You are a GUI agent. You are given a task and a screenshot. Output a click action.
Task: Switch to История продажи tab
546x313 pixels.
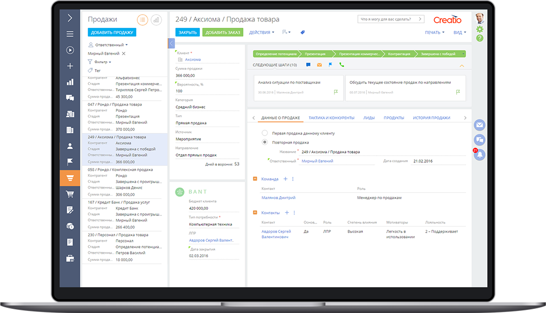(431, 118)
